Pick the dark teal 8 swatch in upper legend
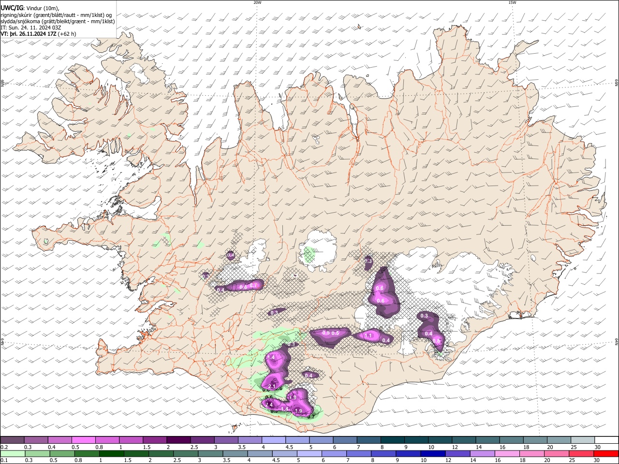Image resolution: width=619 pixels, height=464 pixels. point(392,440)
